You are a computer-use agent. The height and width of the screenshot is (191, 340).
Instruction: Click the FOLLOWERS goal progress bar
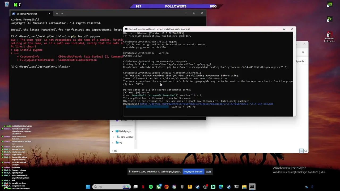tap(176, 6)
